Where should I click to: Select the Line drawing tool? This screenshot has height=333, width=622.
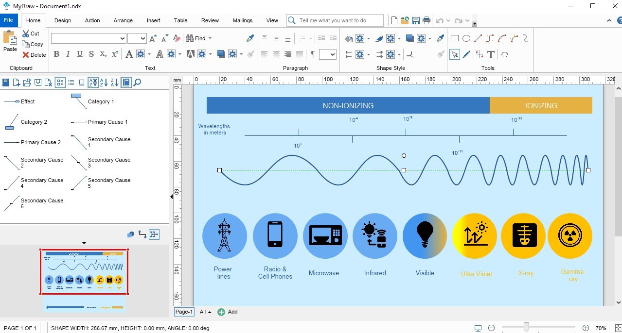[x=478, y=38]
